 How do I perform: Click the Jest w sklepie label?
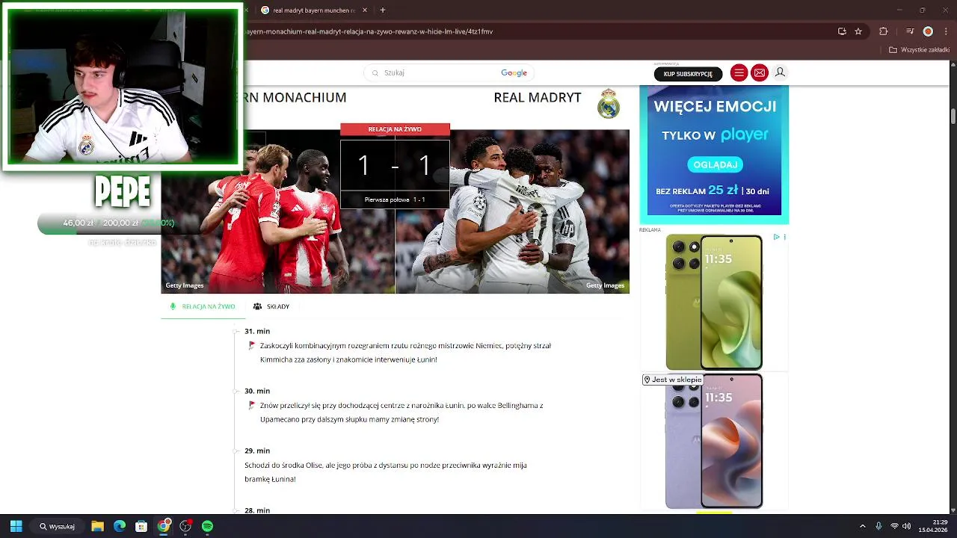point(673,380)
